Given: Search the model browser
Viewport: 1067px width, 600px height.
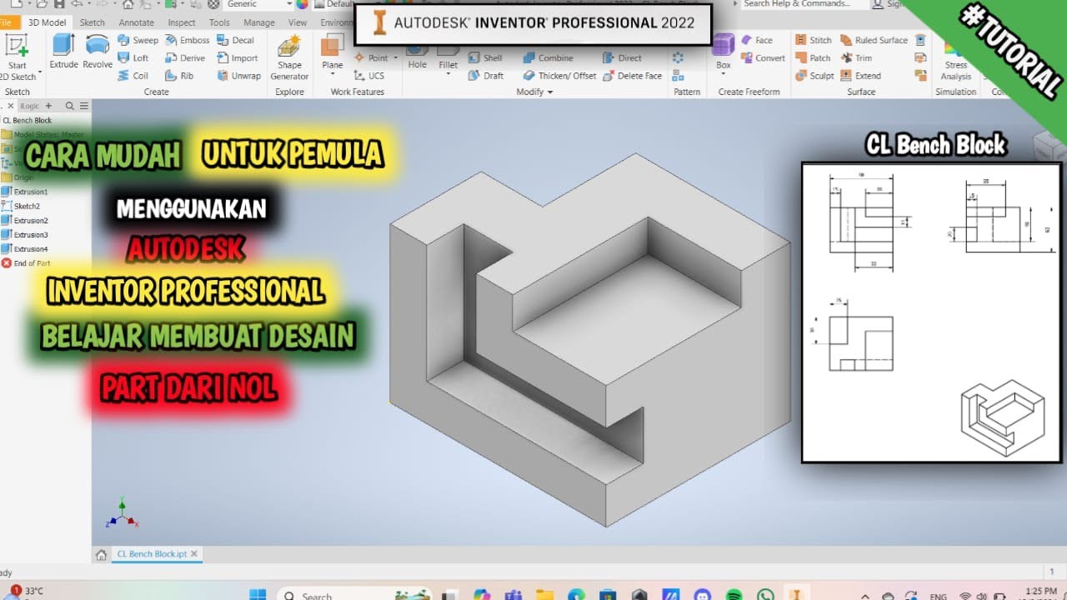Looking at the screenshot, I should [x=70, y=106].
